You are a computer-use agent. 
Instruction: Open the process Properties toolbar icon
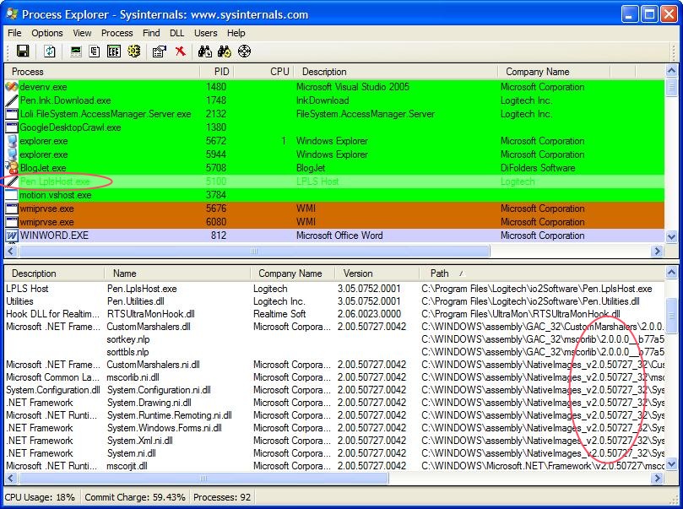pyautogui.click(x=159, y=51)
